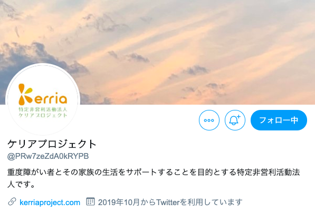Viewport: 315px width, 213px height.
Task: Click the 2019年10月からTwitterを利用しています text
Action: tap(170, 202)
